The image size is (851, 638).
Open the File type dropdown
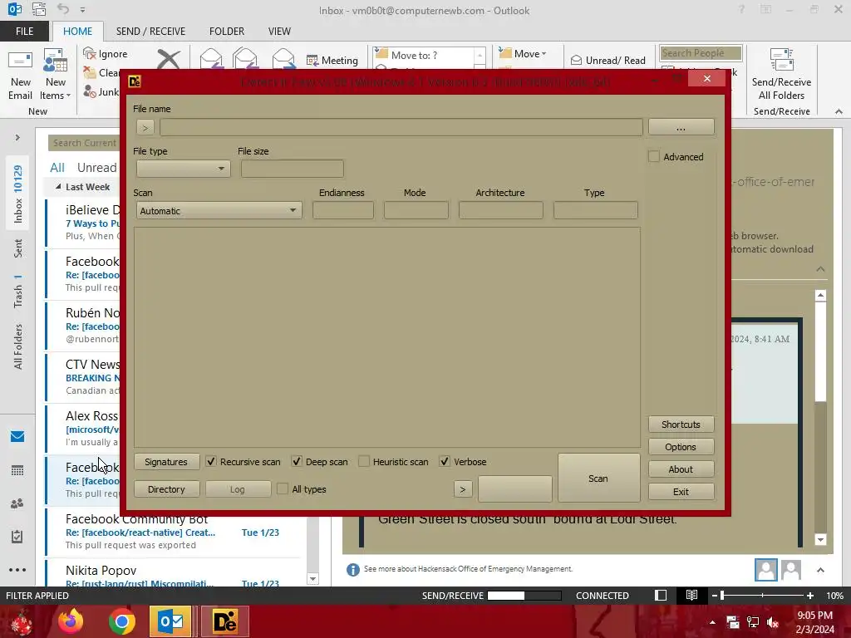(184, 169)
